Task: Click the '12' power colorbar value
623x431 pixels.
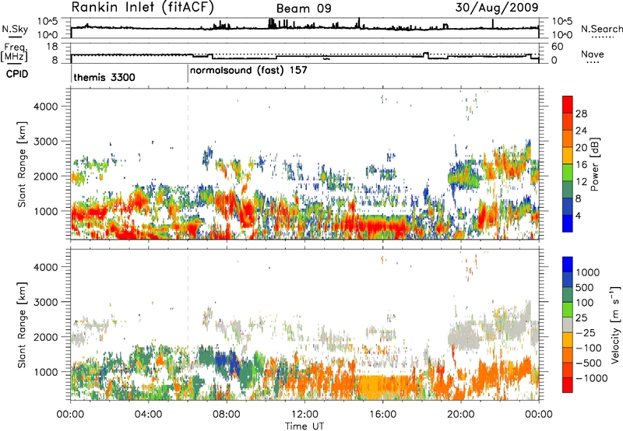Action: point(581,182)
